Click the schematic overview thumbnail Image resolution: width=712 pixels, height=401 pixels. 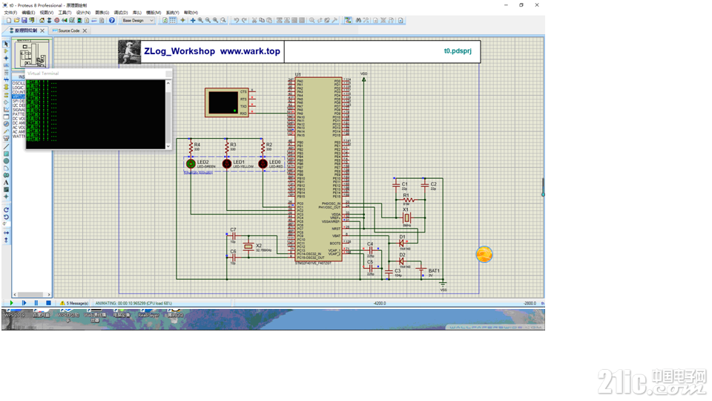click(x=32, y=54)
